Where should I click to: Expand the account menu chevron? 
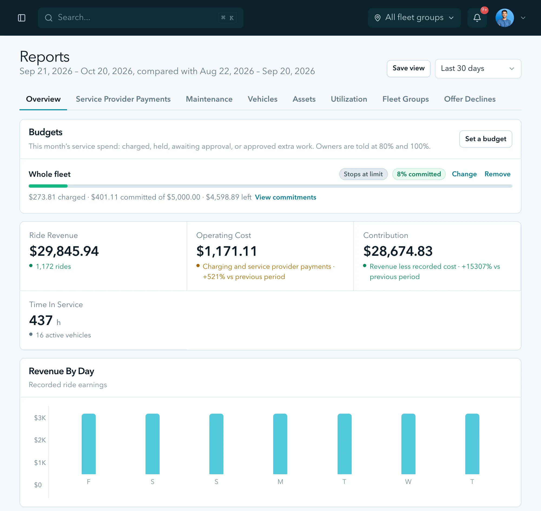523,18
